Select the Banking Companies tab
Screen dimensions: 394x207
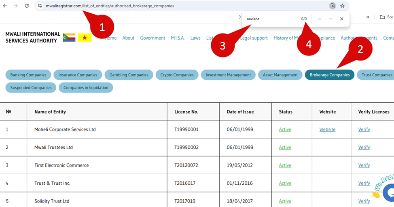pyautogui.click(x=28, y=75)
